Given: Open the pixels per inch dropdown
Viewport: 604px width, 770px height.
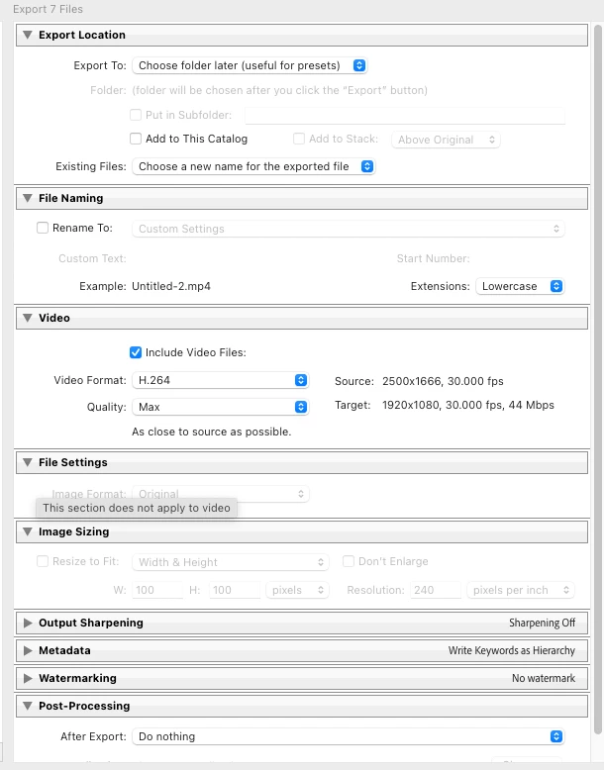Looking at the screenshot, I should 521,590.
